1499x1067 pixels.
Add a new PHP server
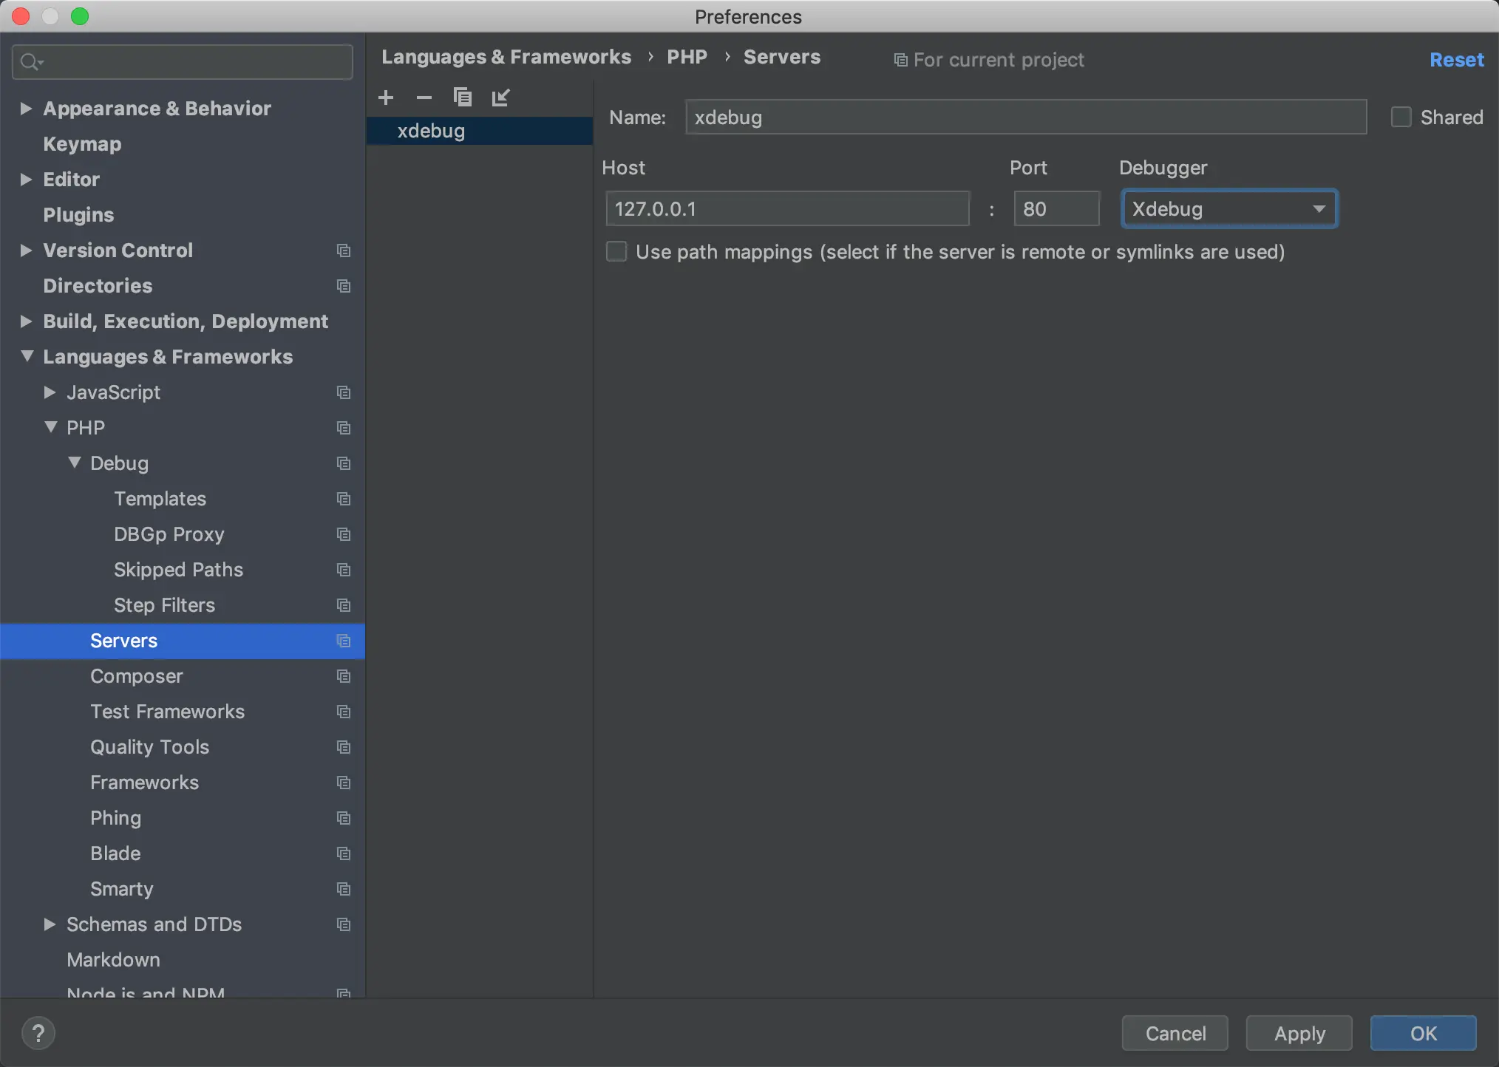click(386, 98)
